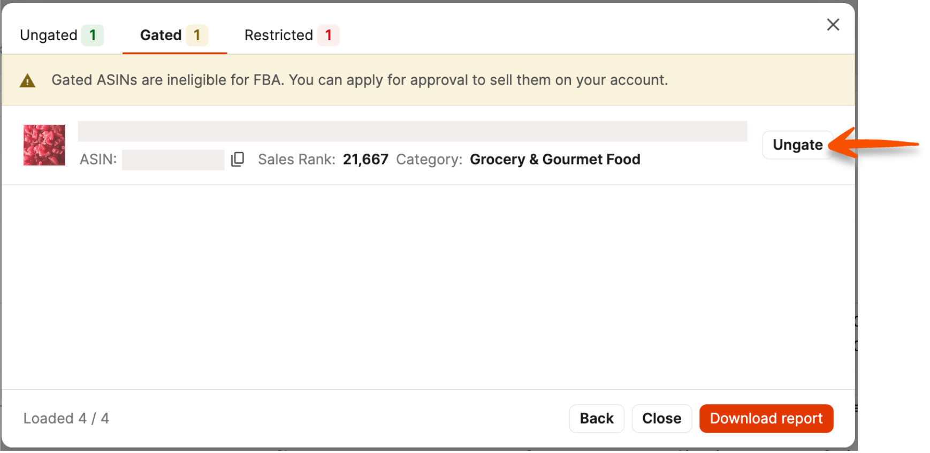This screenshot has width=930, height=453.
Task: Switch to the Ungated tab
Action: (62, 35)
